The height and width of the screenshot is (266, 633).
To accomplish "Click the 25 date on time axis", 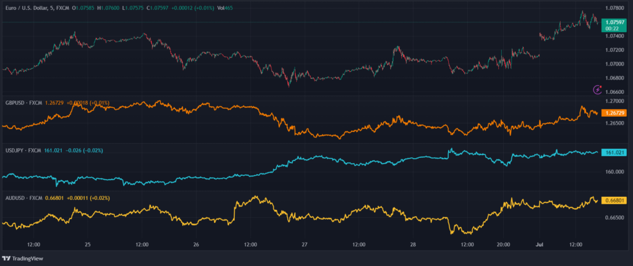I will (88, 244).
